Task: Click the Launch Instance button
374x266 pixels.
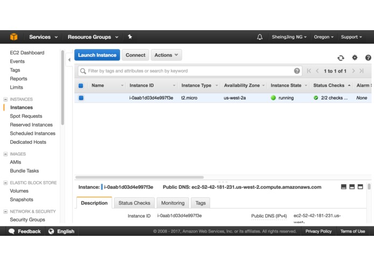Action: tap(97, 55)
